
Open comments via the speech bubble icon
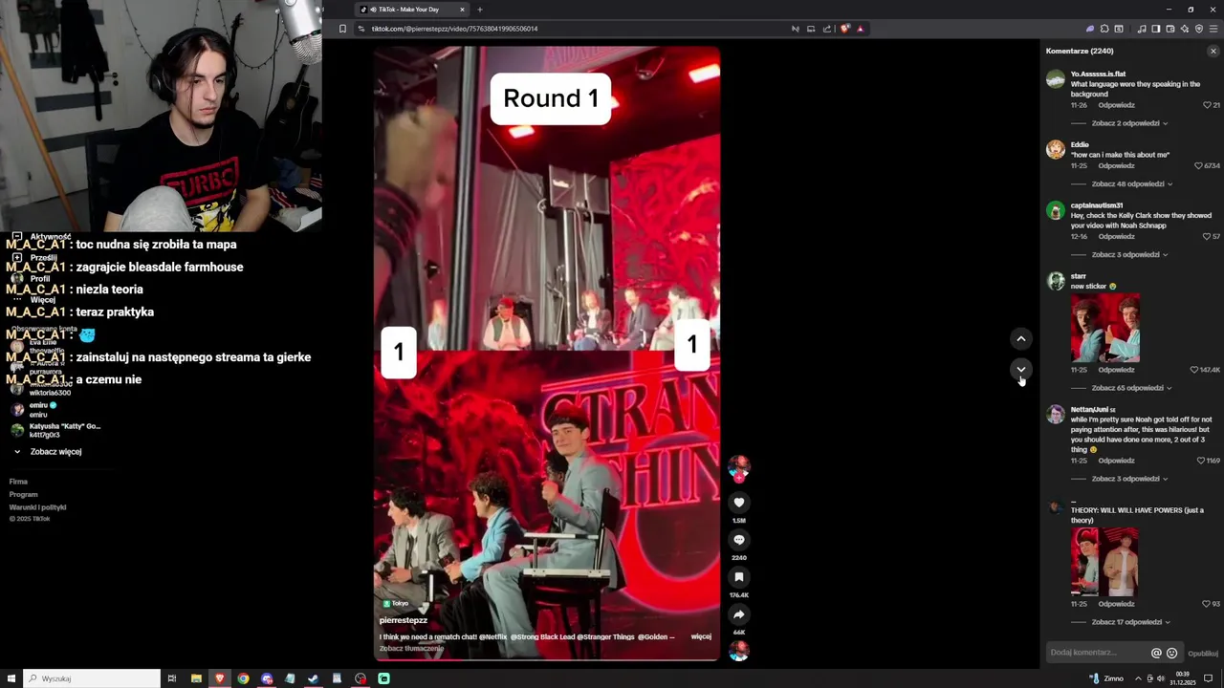[x=738, y=540]
